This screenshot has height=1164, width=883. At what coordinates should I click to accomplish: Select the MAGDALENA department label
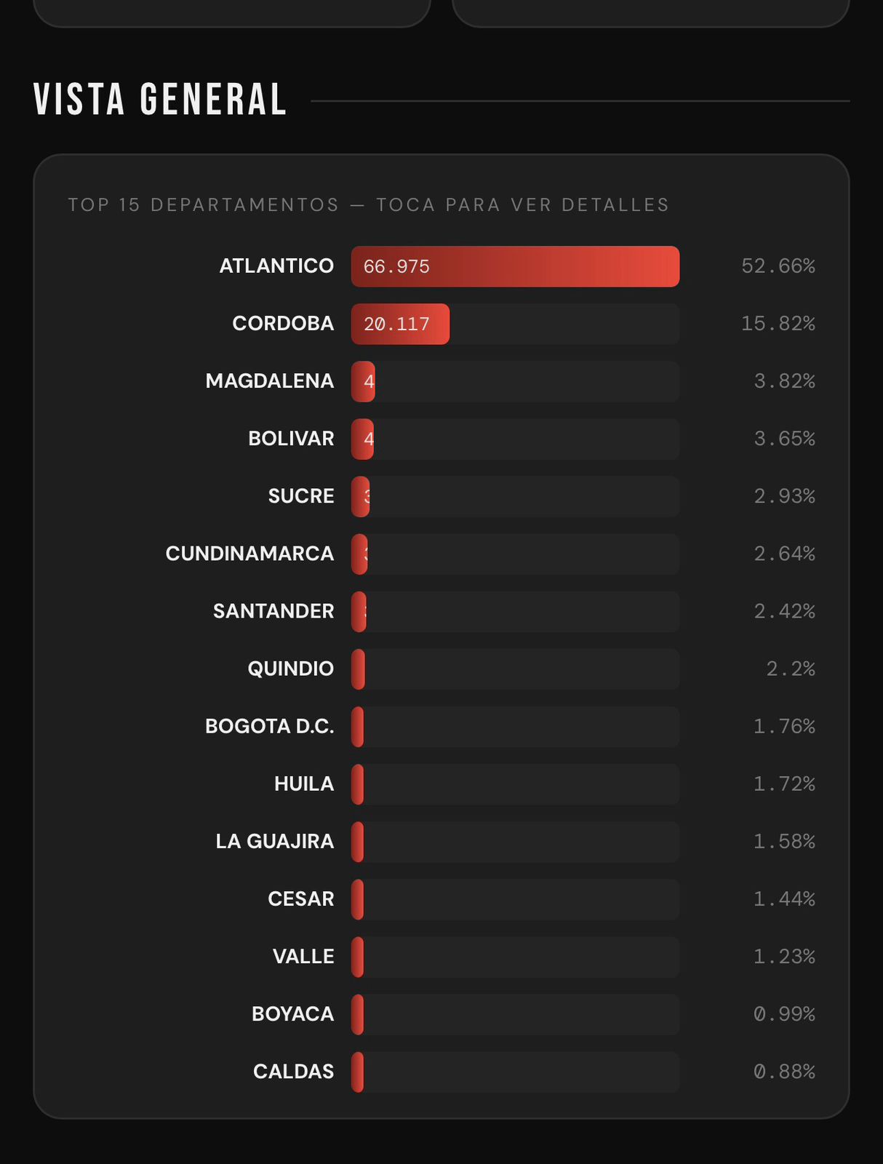click(x=270, y=381)
